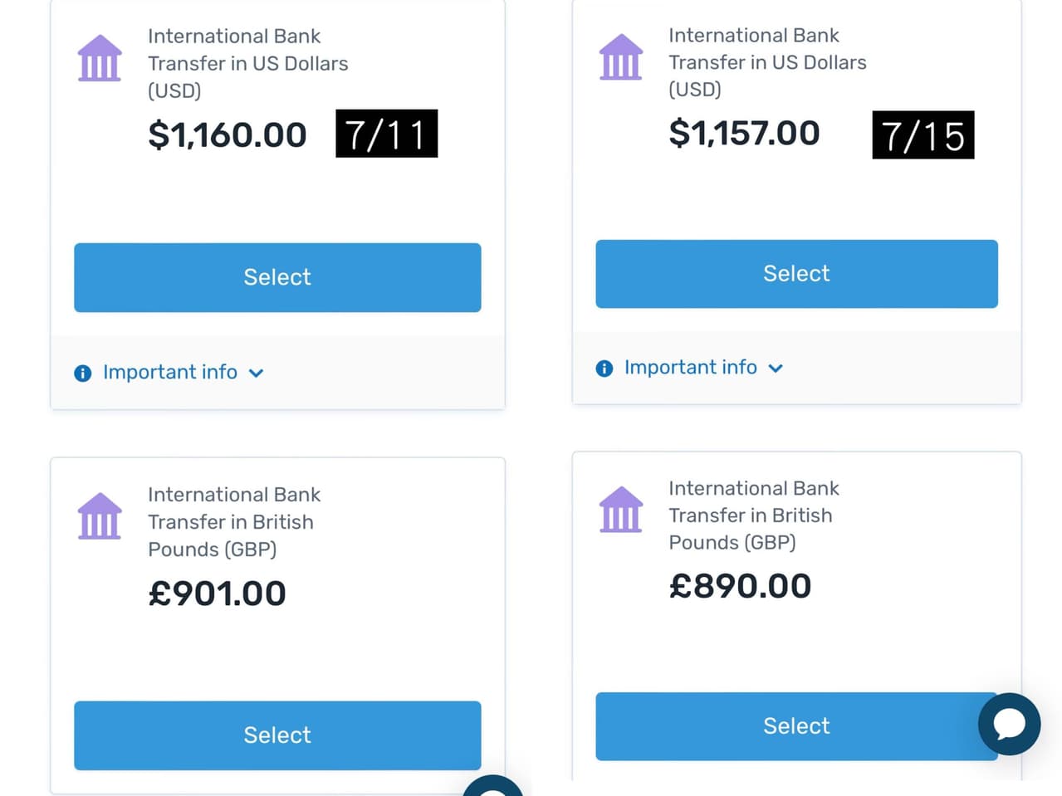Click the 7/15 date label
The height and width of the screenshot is (796, 1062).
923,135
